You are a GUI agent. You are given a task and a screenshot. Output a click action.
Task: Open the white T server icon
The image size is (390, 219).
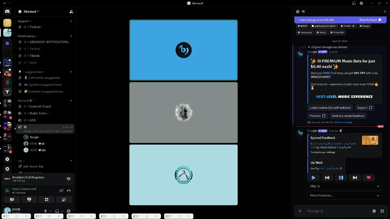[x=7, y=92]
